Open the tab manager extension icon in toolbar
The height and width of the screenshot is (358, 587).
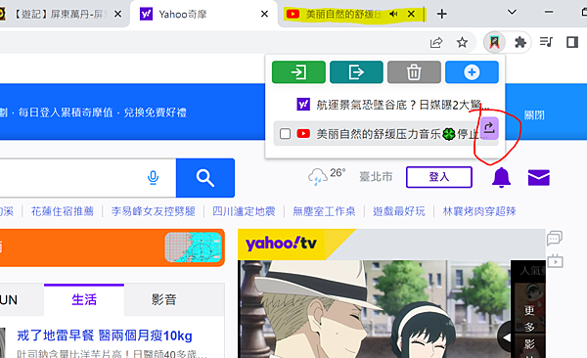click(x=494, y=42)
